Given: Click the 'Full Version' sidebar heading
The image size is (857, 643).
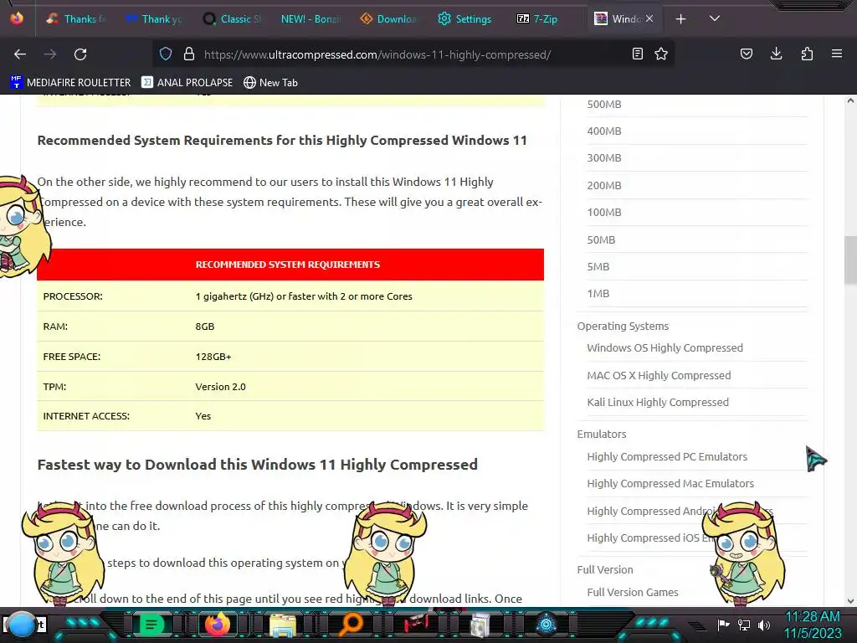Looking at the screenshot, I should pyautogui.click(x=605, y=569).
